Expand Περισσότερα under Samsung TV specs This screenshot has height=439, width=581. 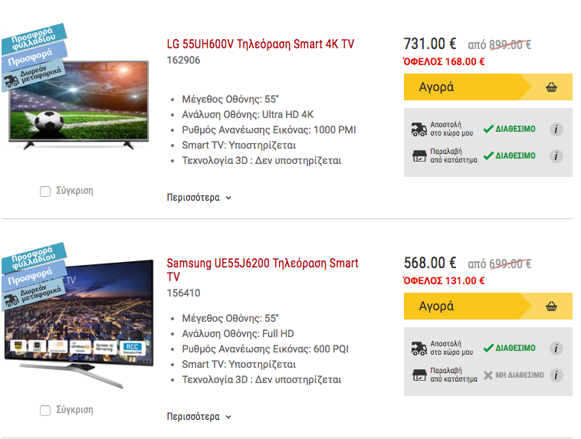point(199,417)
